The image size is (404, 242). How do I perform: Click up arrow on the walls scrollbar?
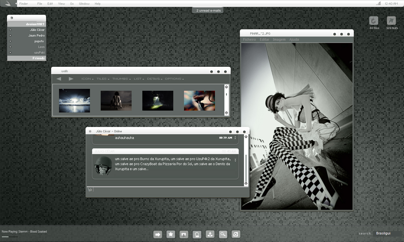[226, 87]
